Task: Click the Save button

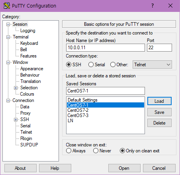Action: coord(159,112)
